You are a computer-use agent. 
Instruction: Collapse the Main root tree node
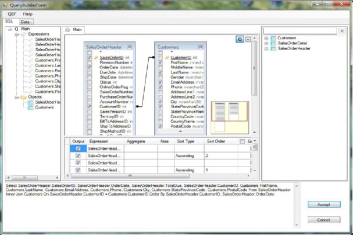[x=9, y=29]
